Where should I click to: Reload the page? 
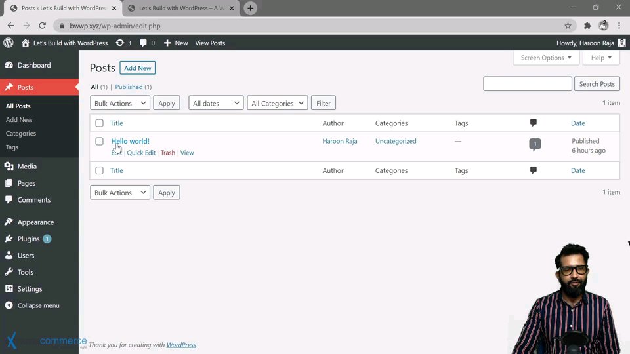[42, 26]
